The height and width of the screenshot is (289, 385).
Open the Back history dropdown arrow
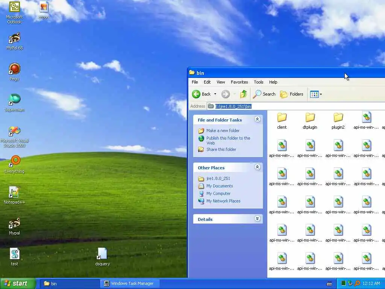(x=215, y=94)
